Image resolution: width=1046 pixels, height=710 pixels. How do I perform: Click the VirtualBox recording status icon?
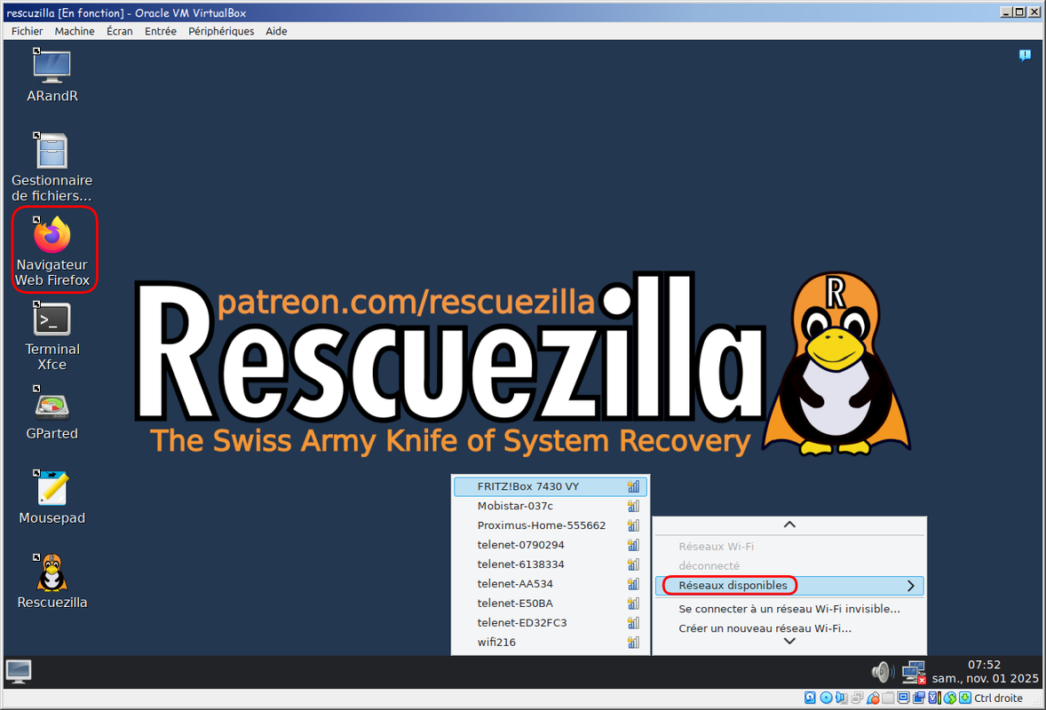click(x=919, y=698)
